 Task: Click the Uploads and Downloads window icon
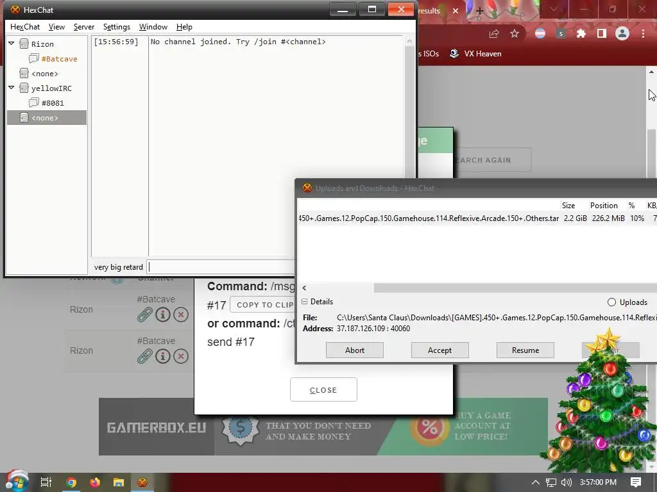(x=307, y=188)
